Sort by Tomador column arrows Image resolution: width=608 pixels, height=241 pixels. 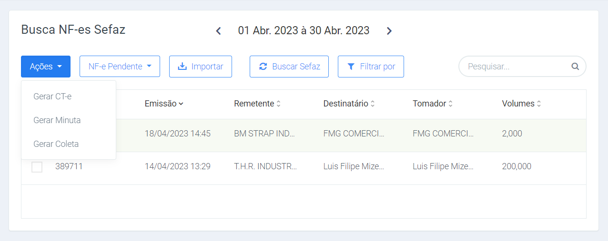click(451, 104)
